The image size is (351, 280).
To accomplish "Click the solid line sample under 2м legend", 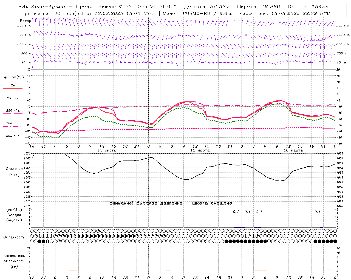I will click(13, 89).
